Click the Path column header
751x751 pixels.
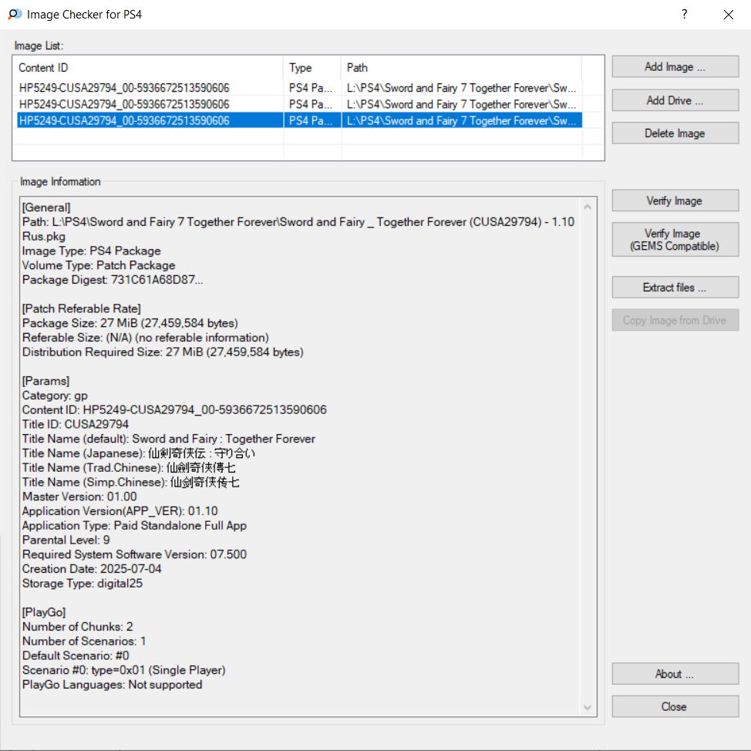point(462,68)
